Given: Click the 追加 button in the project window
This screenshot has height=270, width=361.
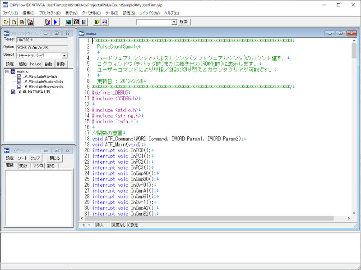Looking at the screenshot, I should point(23,64).
